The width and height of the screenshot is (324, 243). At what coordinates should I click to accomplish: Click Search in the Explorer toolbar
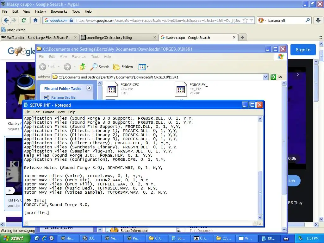point(100,67)
